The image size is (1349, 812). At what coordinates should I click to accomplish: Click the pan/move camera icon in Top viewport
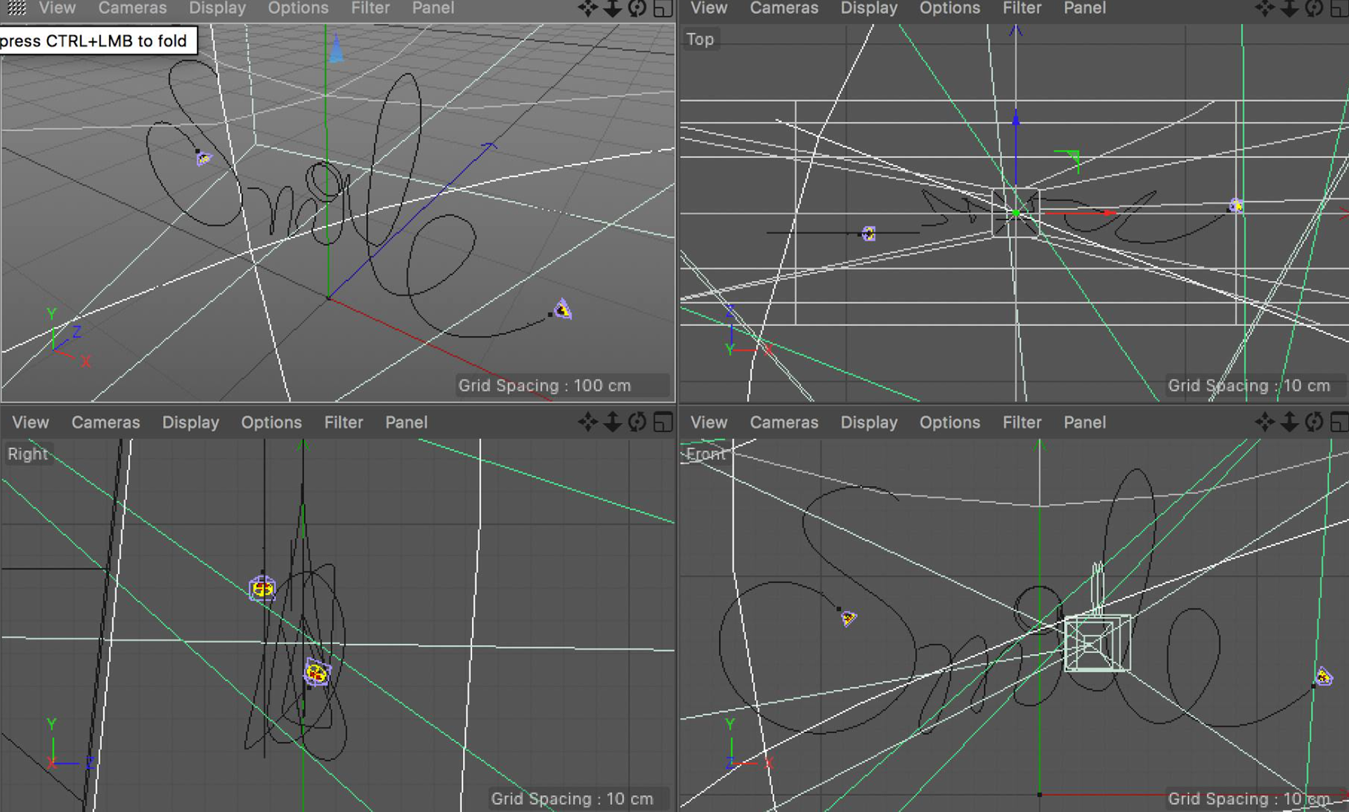click(x=1264, y=8)
